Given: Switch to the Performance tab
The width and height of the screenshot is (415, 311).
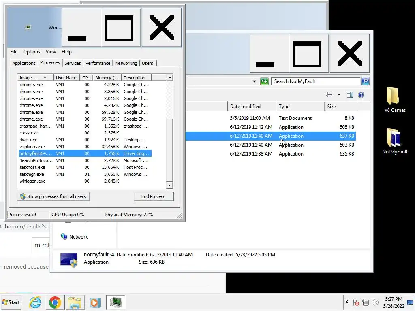Looking at the screenshot, I should coord(98,63).
